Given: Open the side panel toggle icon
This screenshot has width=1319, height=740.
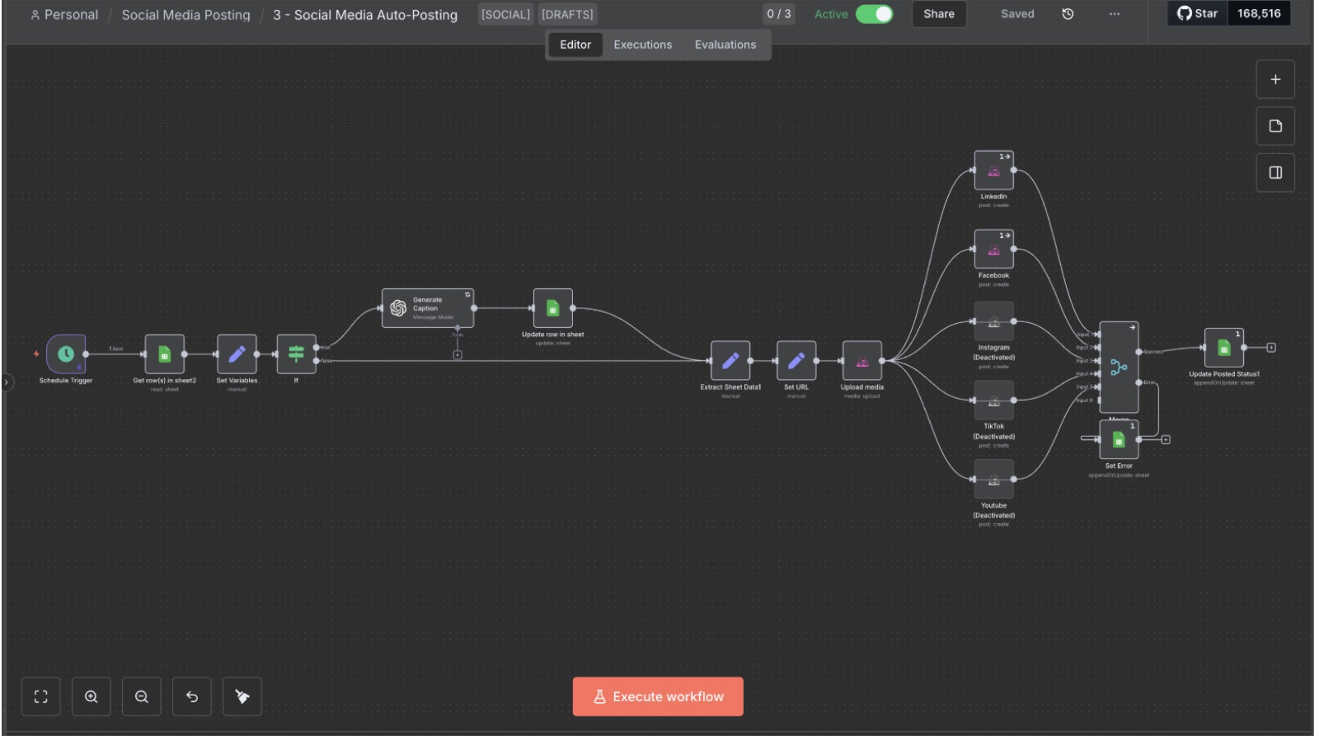Looking at the screenshot, I should 1275,172.
